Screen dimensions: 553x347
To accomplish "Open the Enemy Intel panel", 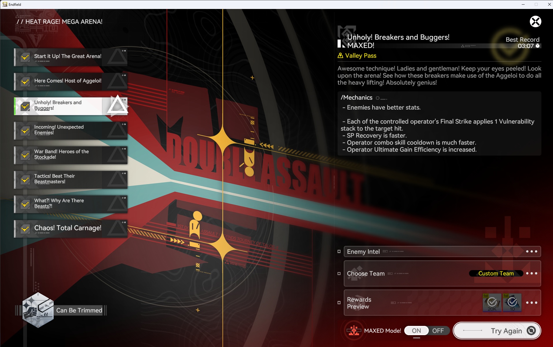I will click(442, 252).
